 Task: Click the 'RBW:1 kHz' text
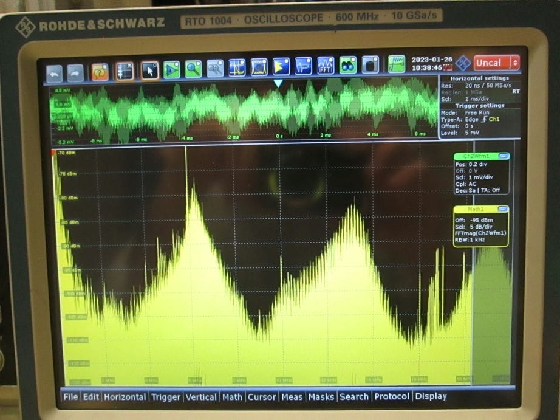[470, 239]
